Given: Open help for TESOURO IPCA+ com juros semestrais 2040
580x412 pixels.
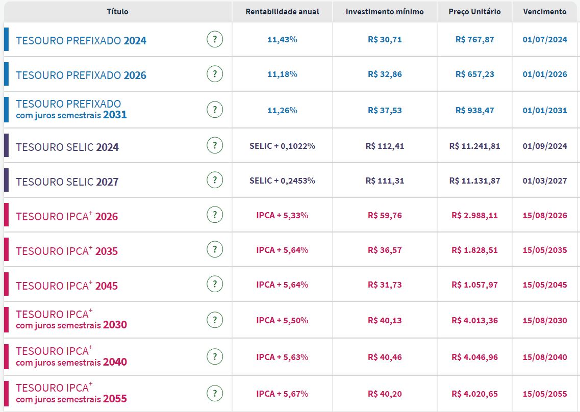Looking at the screenshot, I should click(215, 356).
